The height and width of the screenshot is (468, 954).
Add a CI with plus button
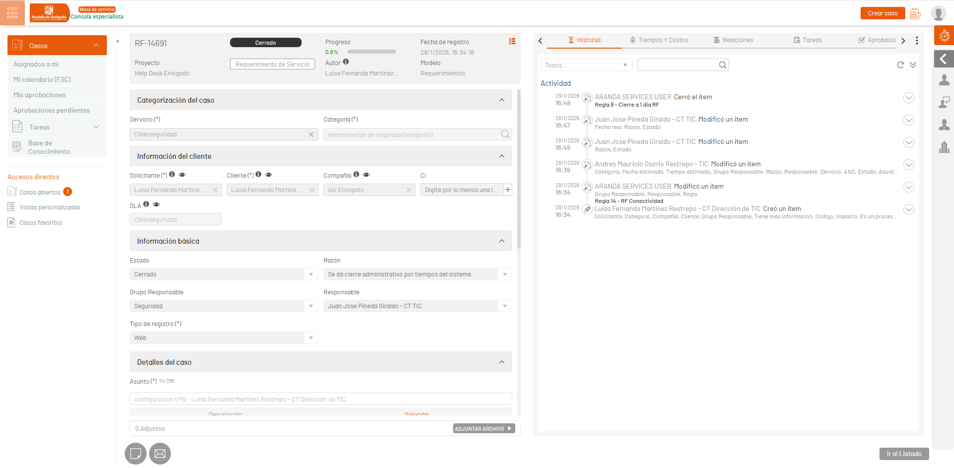[508, 190]
